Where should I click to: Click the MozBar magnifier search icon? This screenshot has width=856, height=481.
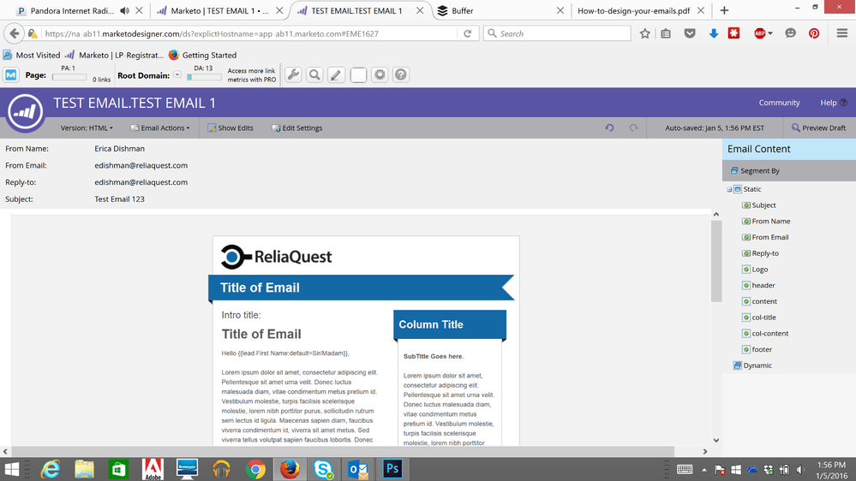click(x=314, y=74)
